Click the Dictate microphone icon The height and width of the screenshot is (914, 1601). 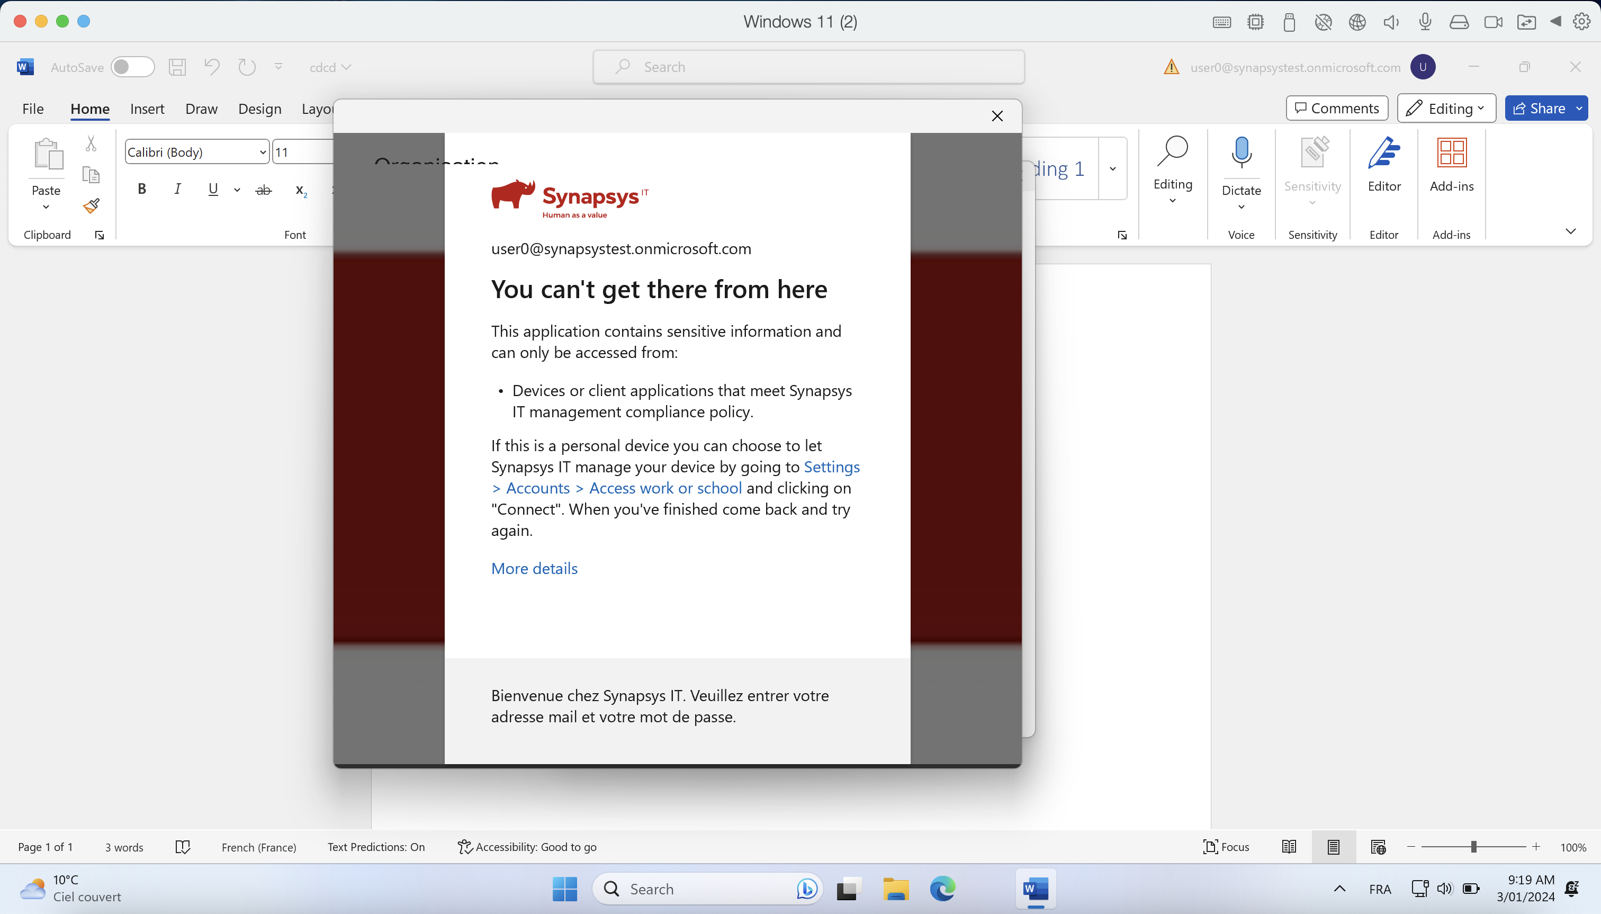1241,153
